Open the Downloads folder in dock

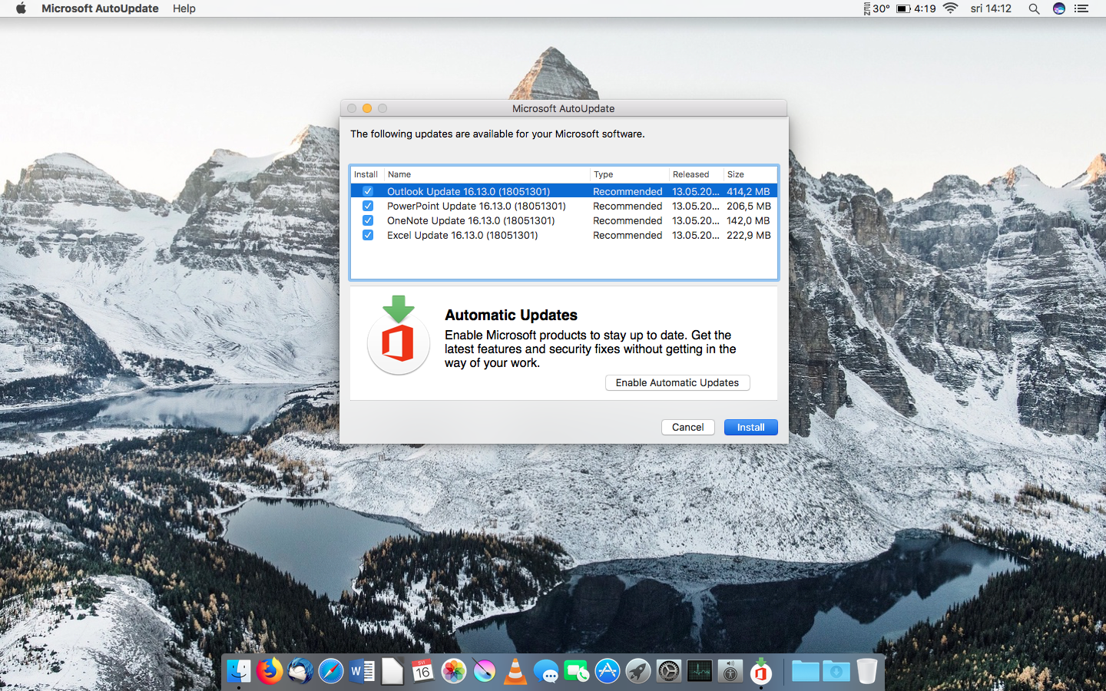tap(836, 672)
